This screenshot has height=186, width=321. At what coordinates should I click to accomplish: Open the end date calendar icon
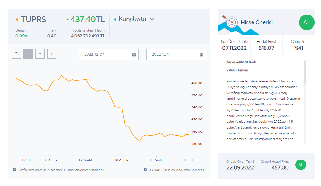click(201, 55)
